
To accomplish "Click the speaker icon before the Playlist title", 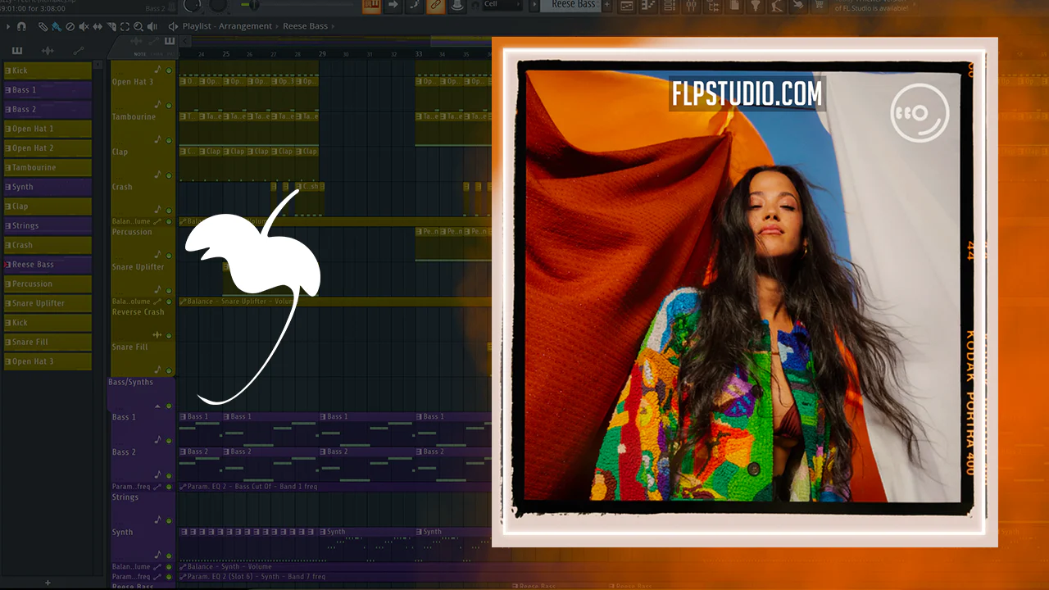I will [173, 26].
